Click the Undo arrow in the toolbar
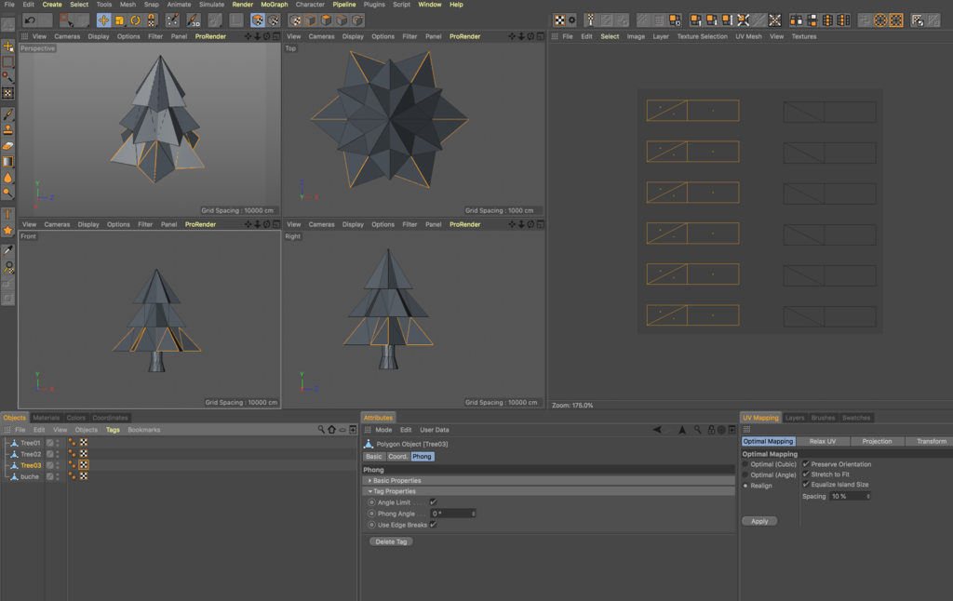 coord(30,20)
